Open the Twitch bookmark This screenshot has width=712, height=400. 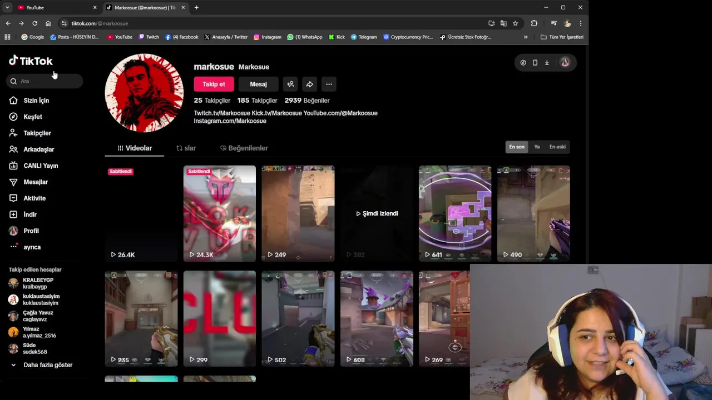pos(149,37)
